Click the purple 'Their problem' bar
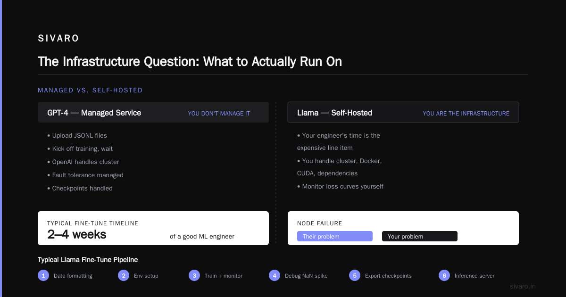This screenshot has width=566, height=297. pos(335,236)
